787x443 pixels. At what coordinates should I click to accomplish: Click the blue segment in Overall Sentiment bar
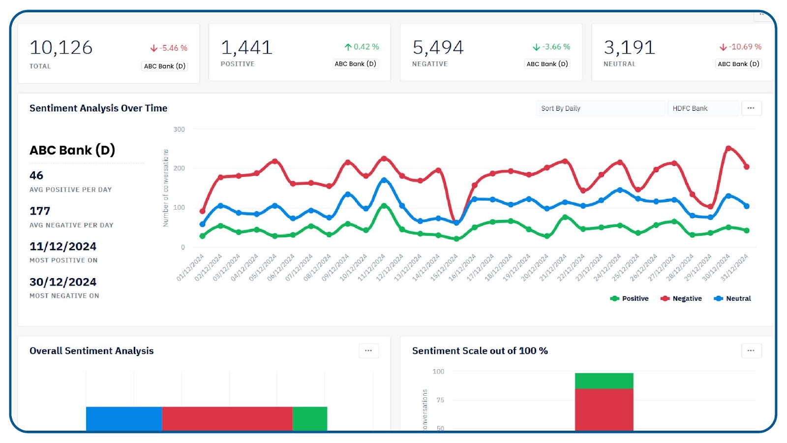[124, 418]
